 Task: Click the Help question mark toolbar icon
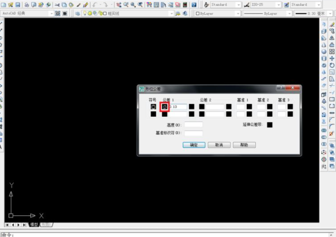click(194, 4)
